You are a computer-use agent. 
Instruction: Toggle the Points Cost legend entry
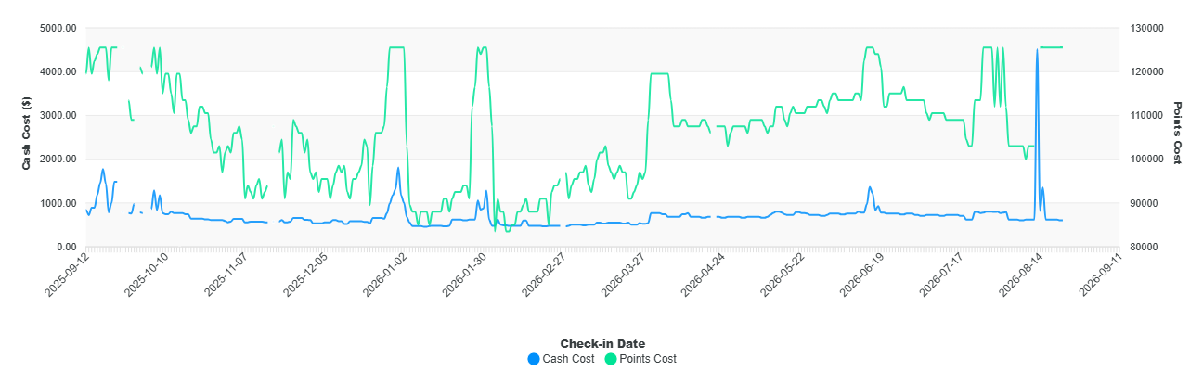[640, 359]
